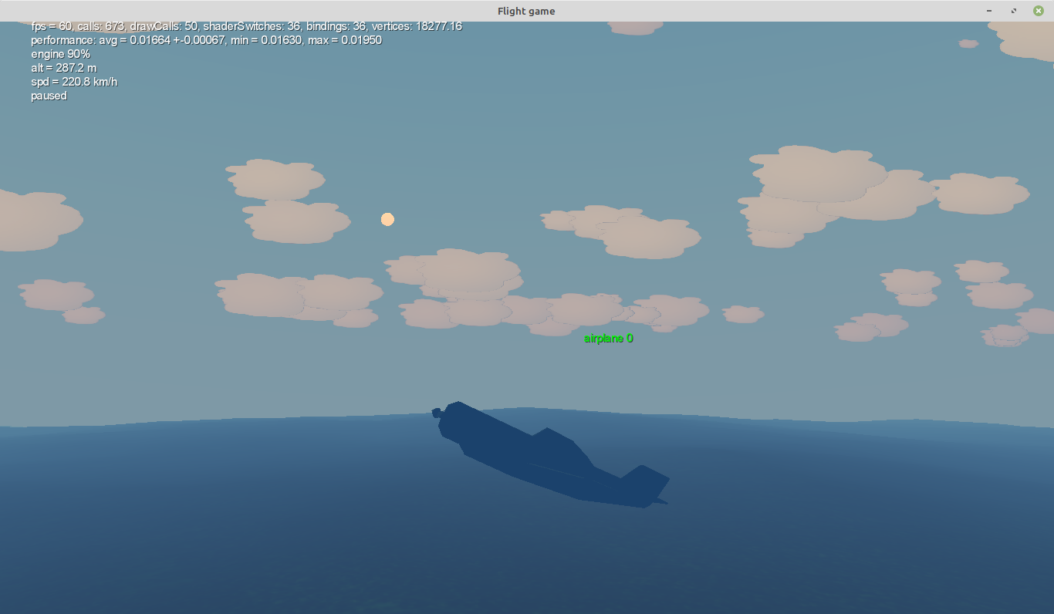Click the orange sun disc in the sky
The width and height of the screenshot is (1054, 614).
pos(387,220)
